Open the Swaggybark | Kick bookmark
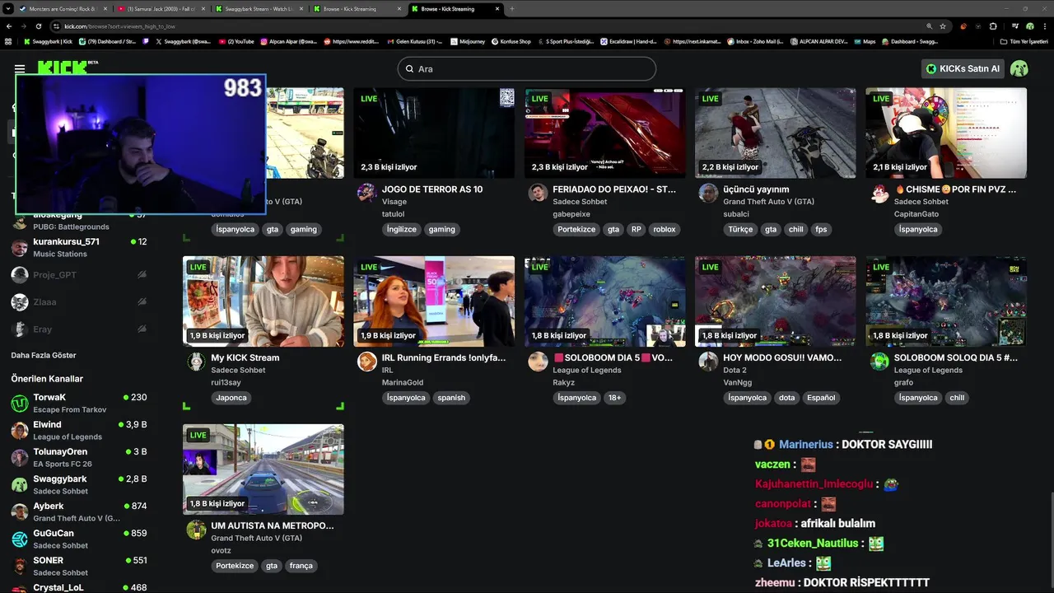Image resolution: width=1054 pixels, height=593 pixels. pos(48,41)
